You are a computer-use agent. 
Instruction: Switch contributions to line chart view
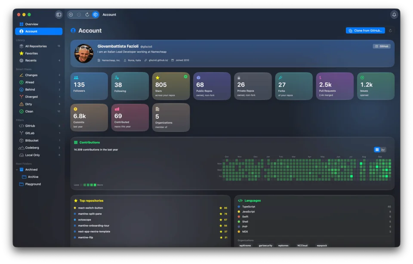383,150
